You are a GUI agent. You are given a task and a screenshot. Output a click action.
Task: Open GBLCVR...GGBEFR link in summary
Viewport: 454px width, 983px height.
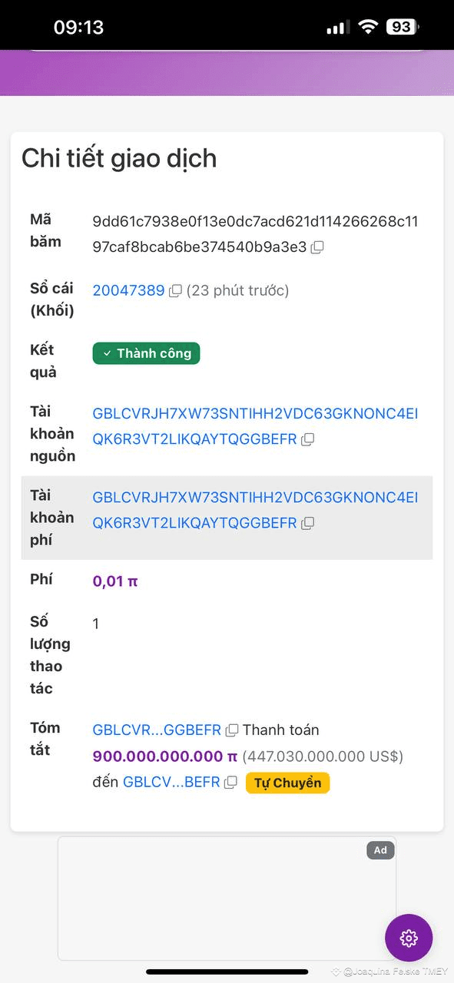157,730
